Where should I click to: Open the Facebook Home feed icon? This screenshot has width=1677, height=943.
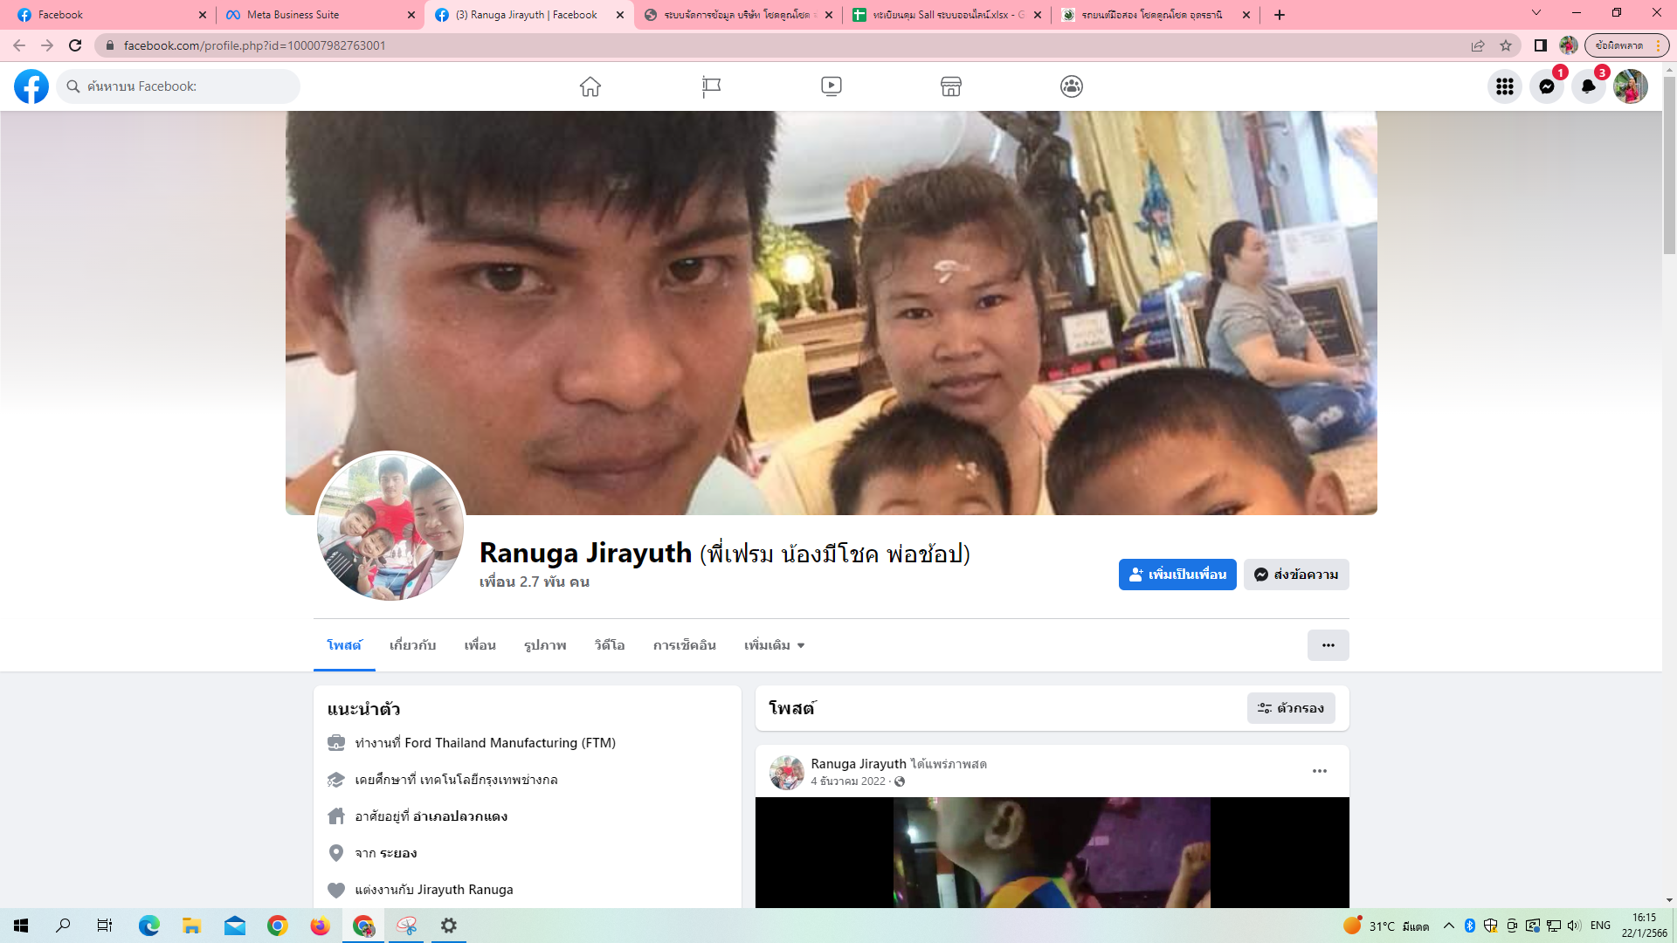click(x=590, y=86)
